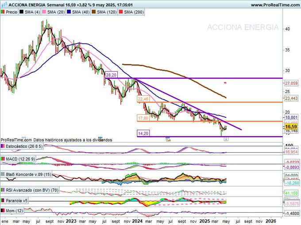Click the 27,059 SMA value tag
Screen dimensions: 301x225
[291, 83]
